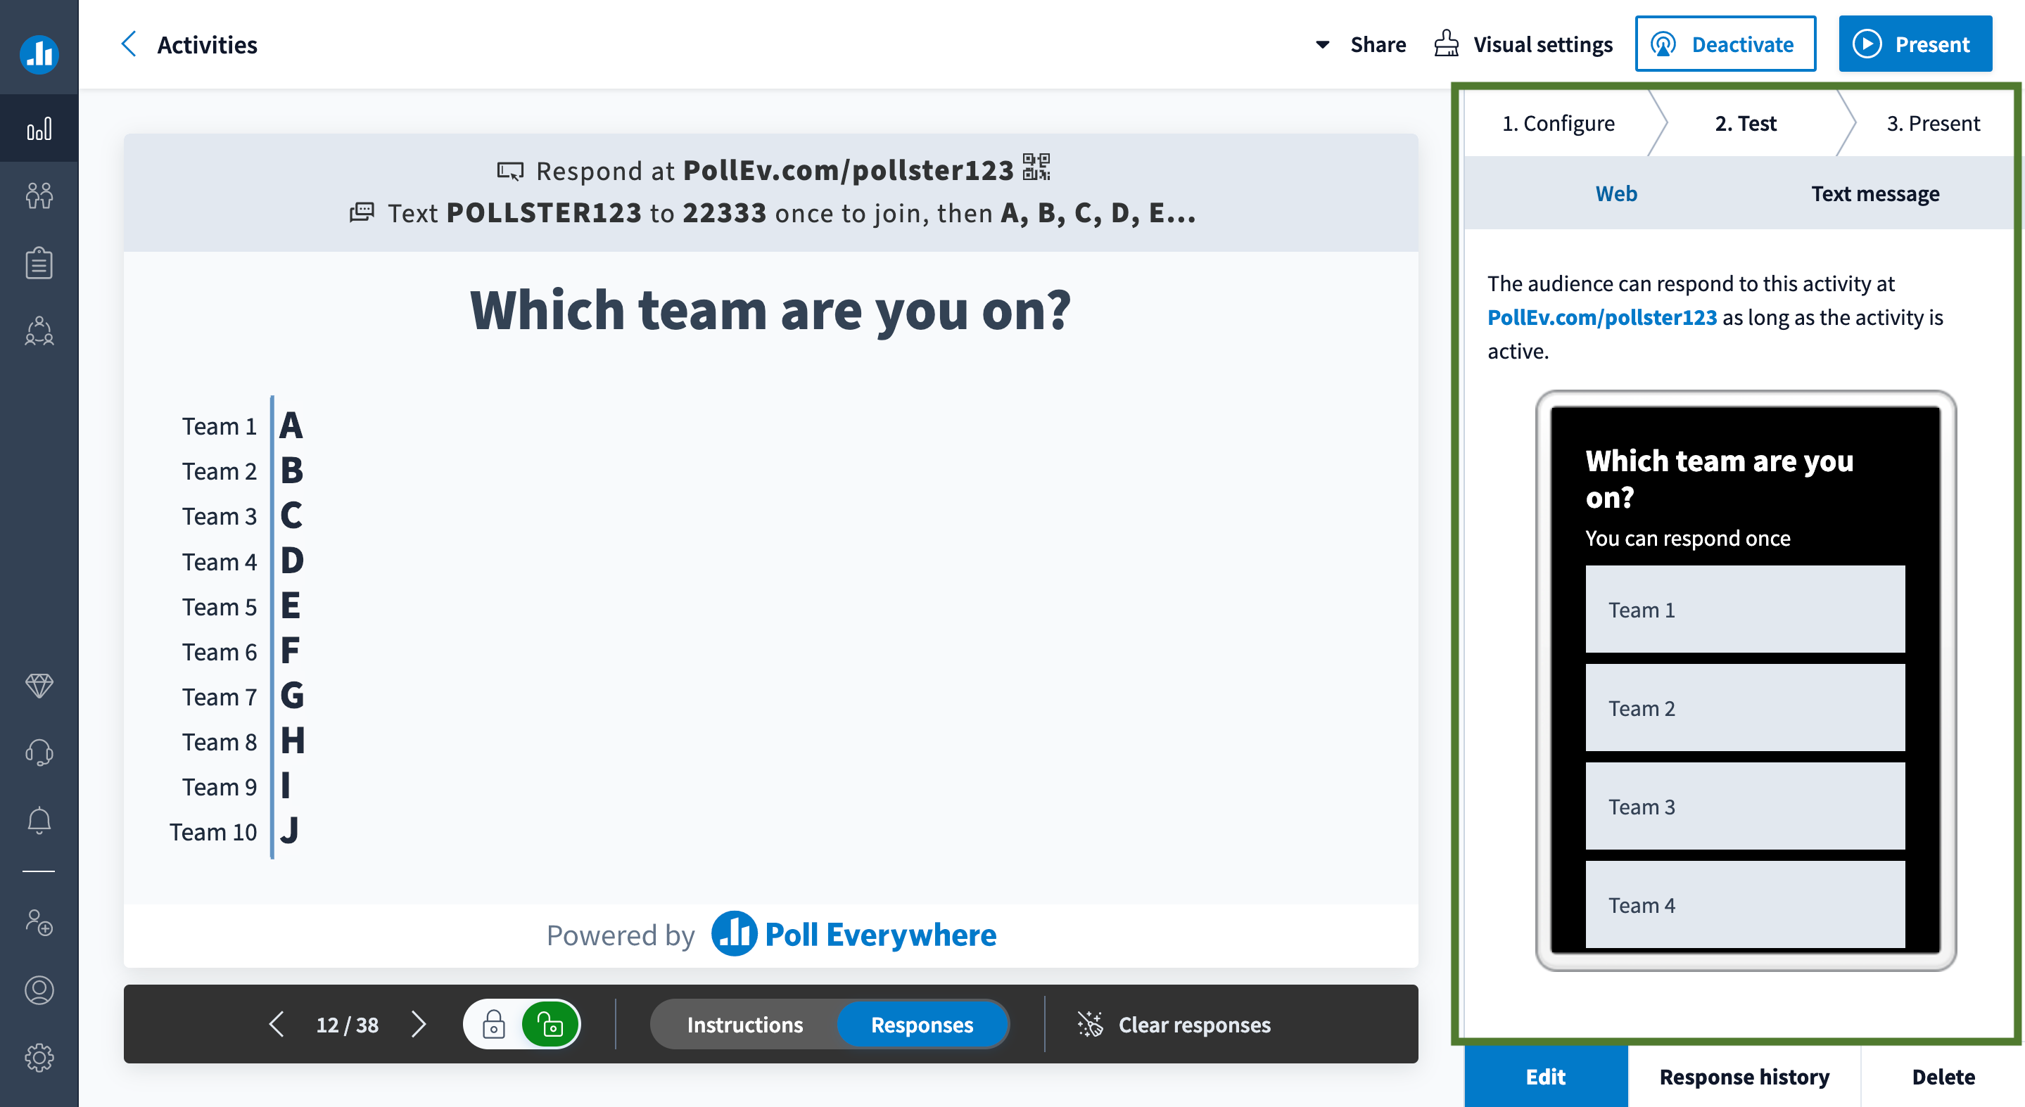This screenshot has height=1107, width=2025.
Task: Choose Team 4 in the phone preview
Action: coord(1745,904)
